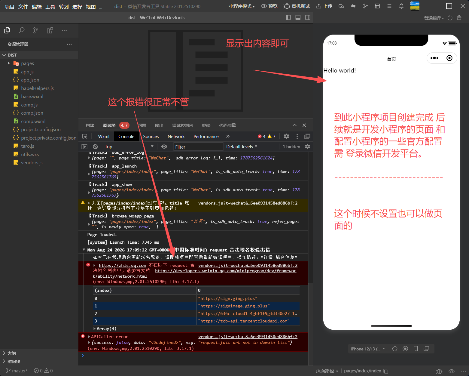The image size is (469, 376).
Task: Open the 项目 menu
Action: pyautogui.click(x=10, y=7)
